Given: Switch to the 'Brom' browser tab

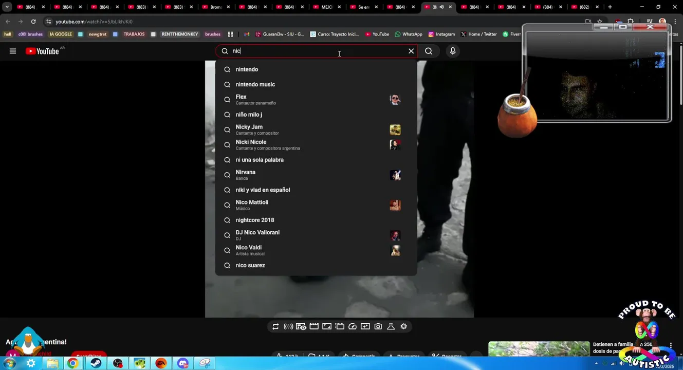Looking at the screenshot, I should pyautogui.click(x=216, y=7).
